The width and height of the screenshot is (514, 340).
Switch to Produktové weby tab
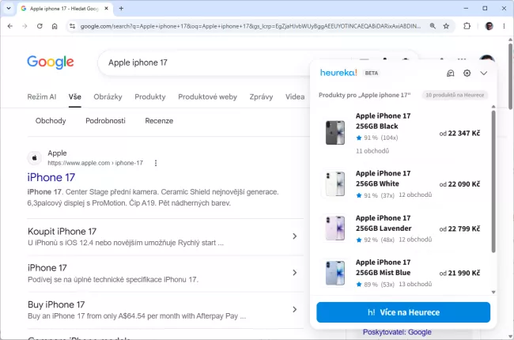(207, 96)
